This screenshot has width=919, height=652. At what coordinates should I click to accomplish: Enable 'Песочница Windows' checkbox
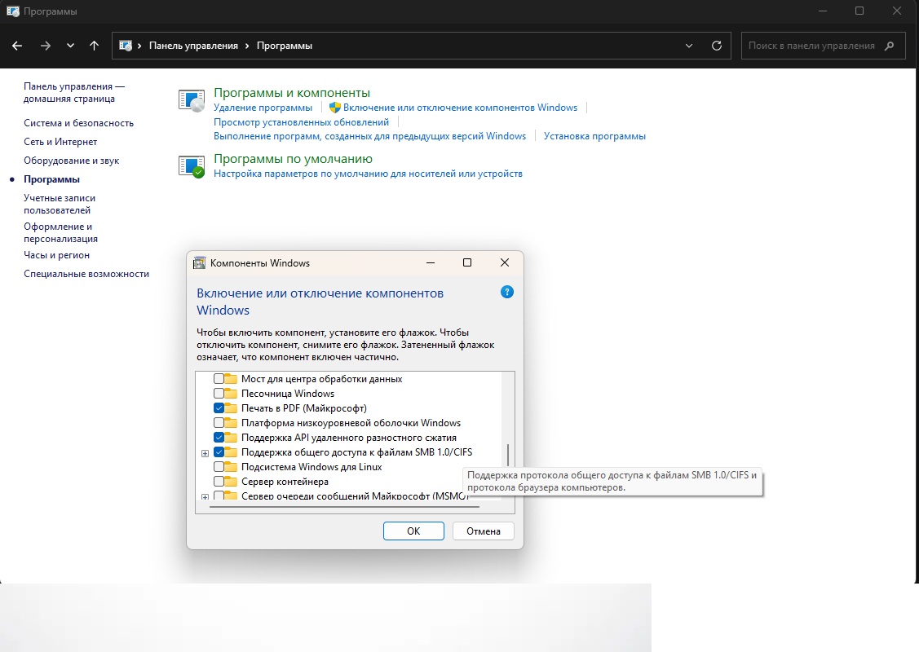219,394
